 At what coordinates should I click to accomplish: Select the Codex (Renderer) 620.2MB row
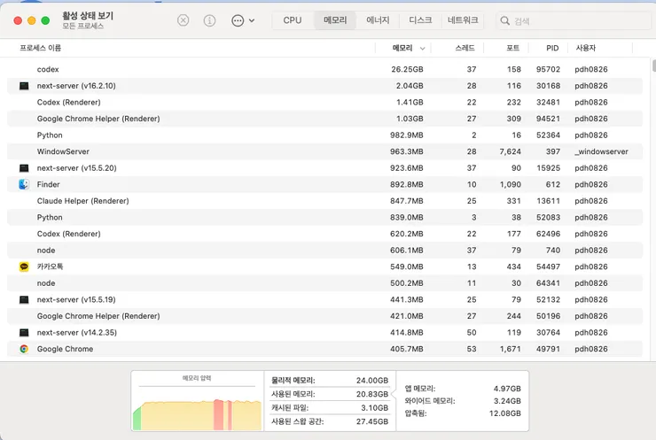[x=324, y=234]
